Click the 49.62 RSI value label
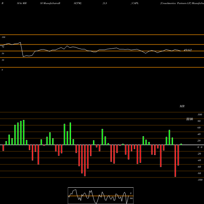The image size is (204, 204). pyautogui.click(x=188, y=50)
